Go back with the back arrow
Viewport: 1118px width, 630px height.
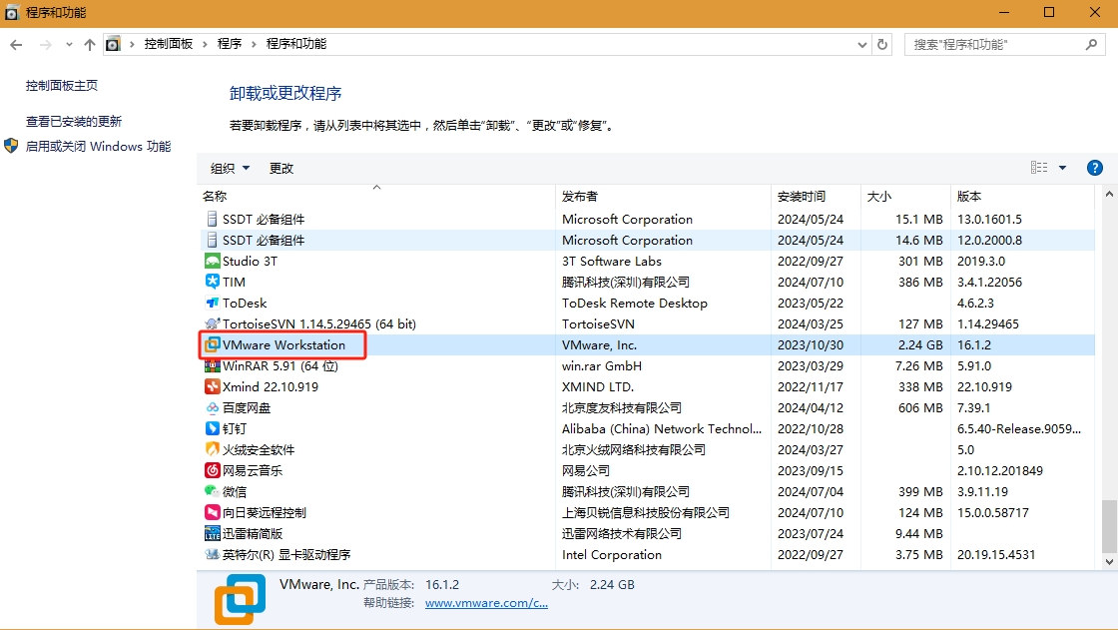pos(16,44)
